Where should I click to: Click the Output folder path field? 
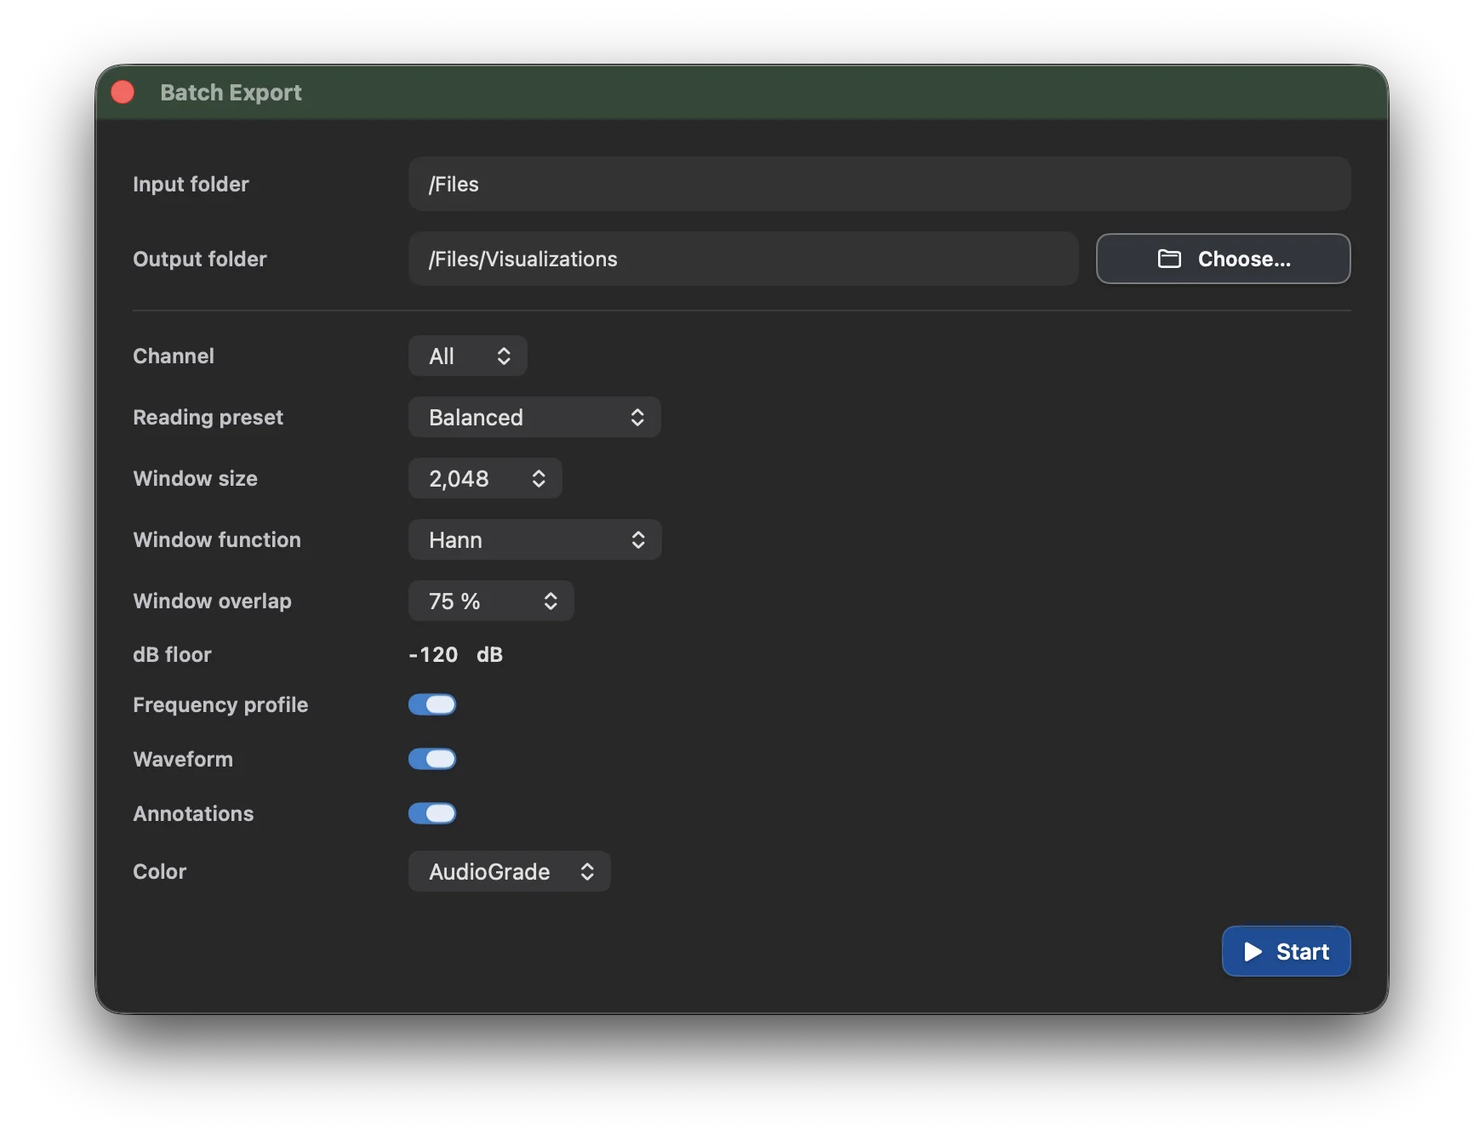[743, 259]
